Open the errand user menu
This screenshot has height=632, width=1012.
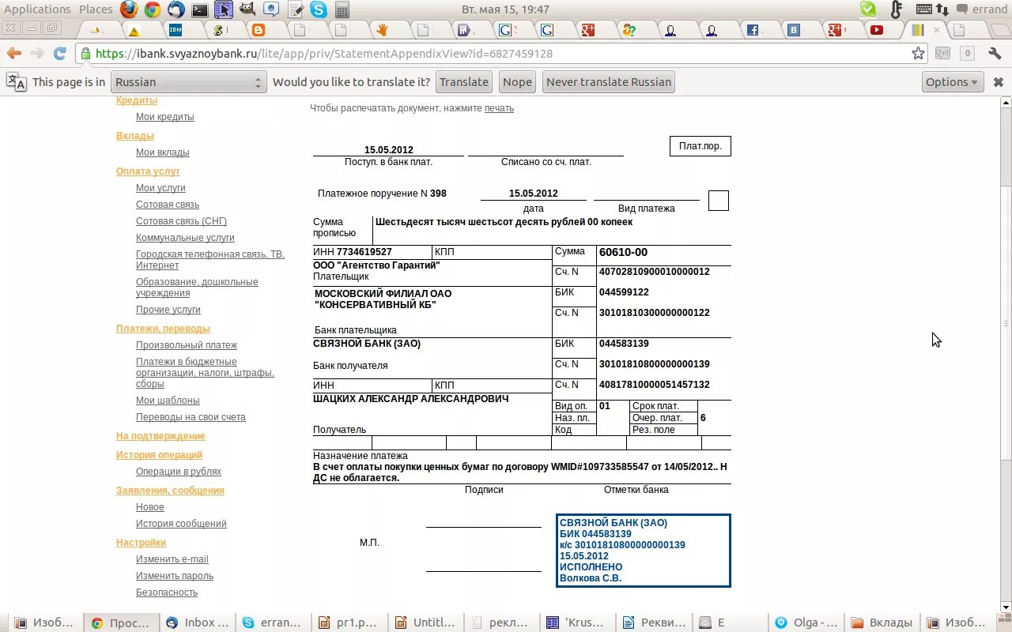point(982,9)
